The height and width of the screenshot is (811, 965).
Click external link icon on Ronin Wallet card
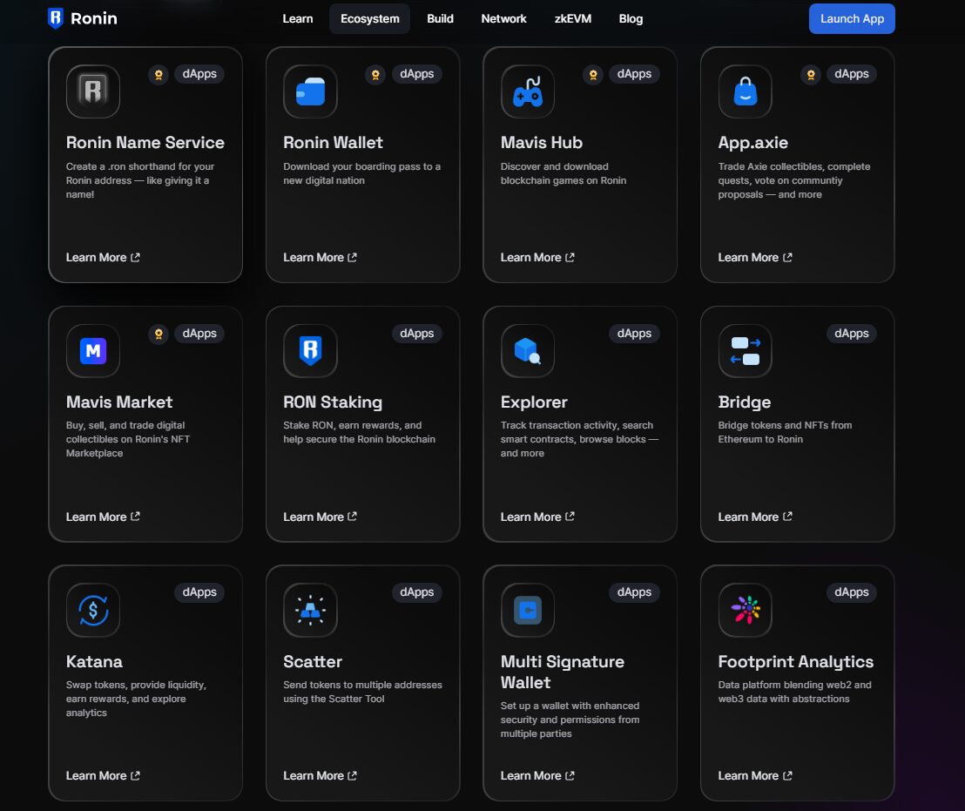click(x=352, y=257)
